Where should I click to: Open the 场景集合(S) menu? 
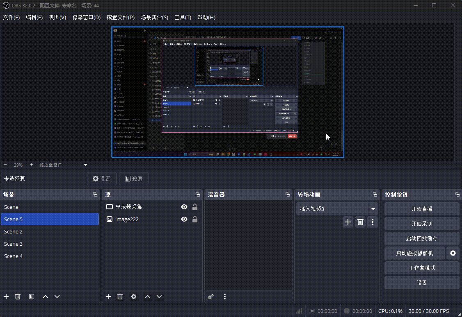(155, 18)
